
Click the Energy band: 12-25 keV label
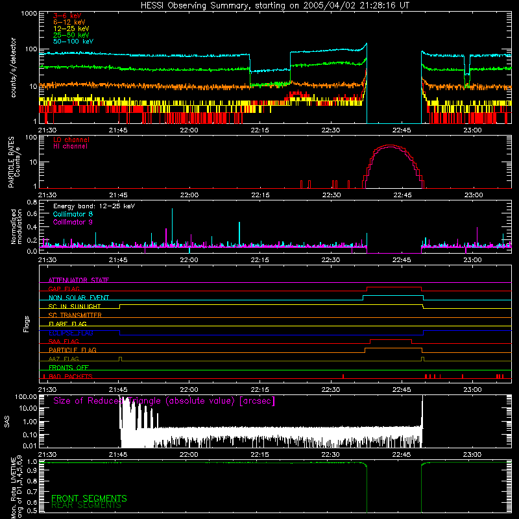(x=94, y=206)
